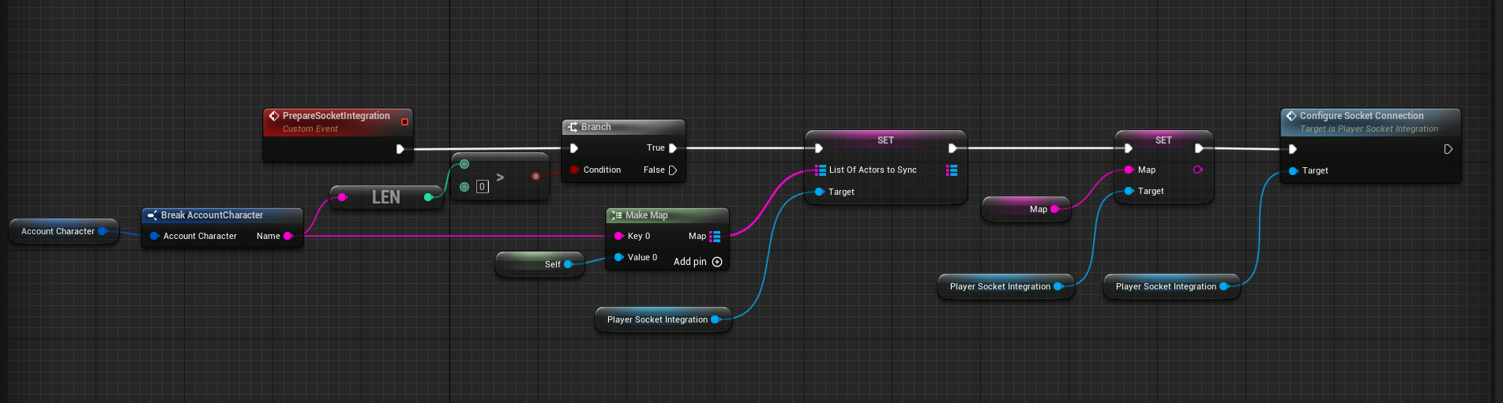Viewport: 1503px width, 403px height.
Task: Click the Target pin on Configure Socket Connection
Action: tap(1293, 170)
